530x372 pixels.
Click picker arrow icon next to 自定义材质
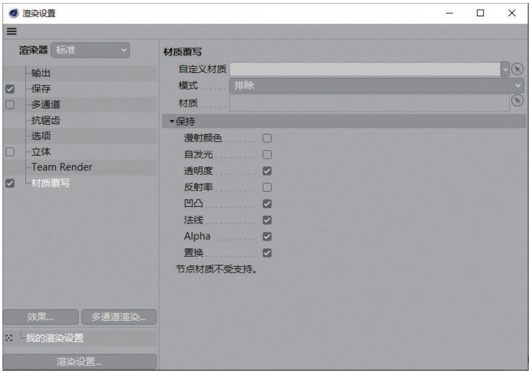tap(517, 69)
